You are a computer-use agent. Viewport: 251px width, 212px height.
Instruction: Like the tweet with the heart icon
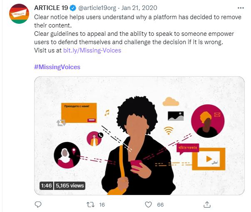(148, 204)
